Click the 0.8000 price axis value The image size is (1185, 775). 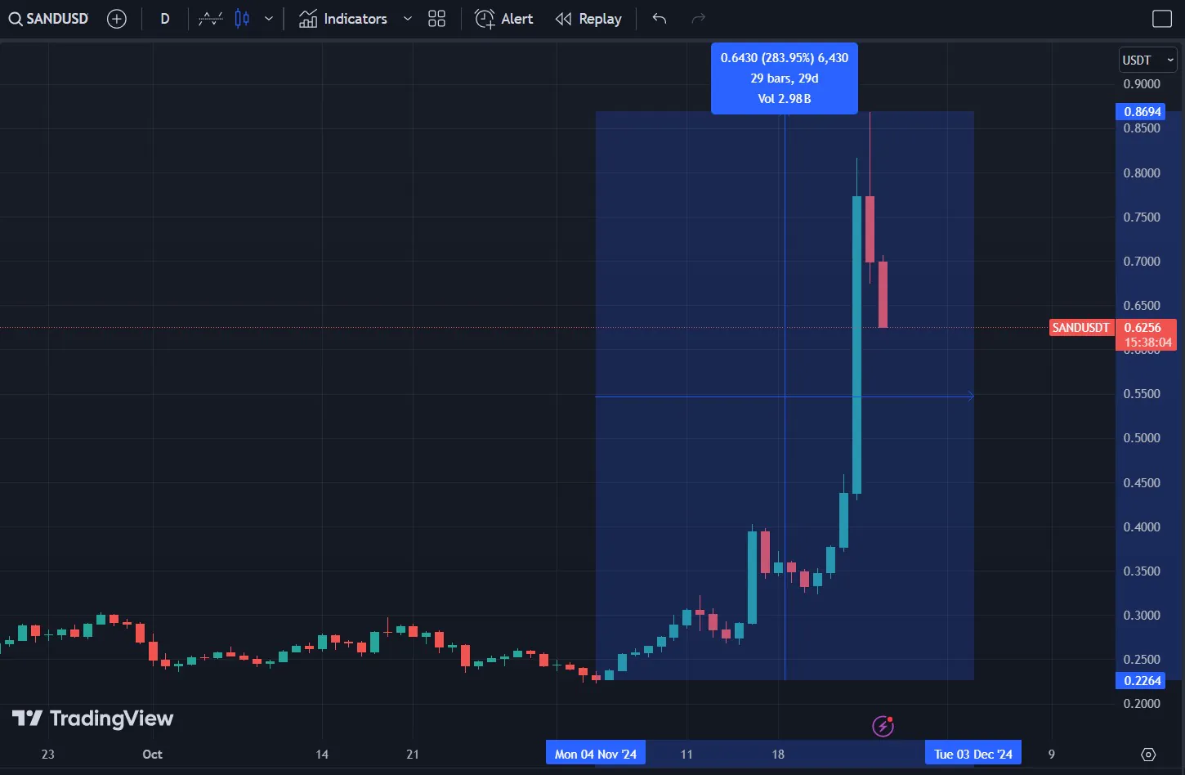pos(1142,172)
